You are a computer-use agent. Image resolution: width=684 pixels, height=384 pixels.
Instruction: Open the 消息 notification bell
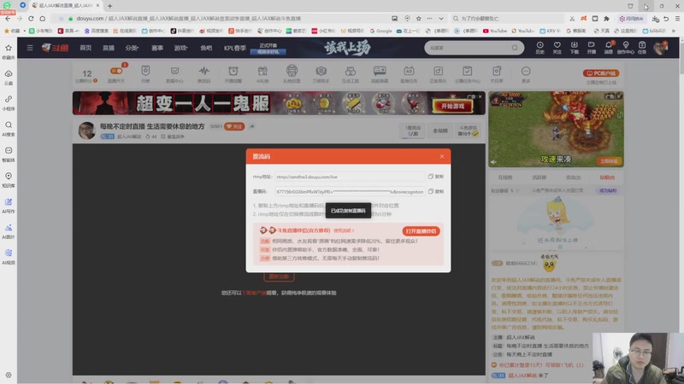[x=609, y=48]
